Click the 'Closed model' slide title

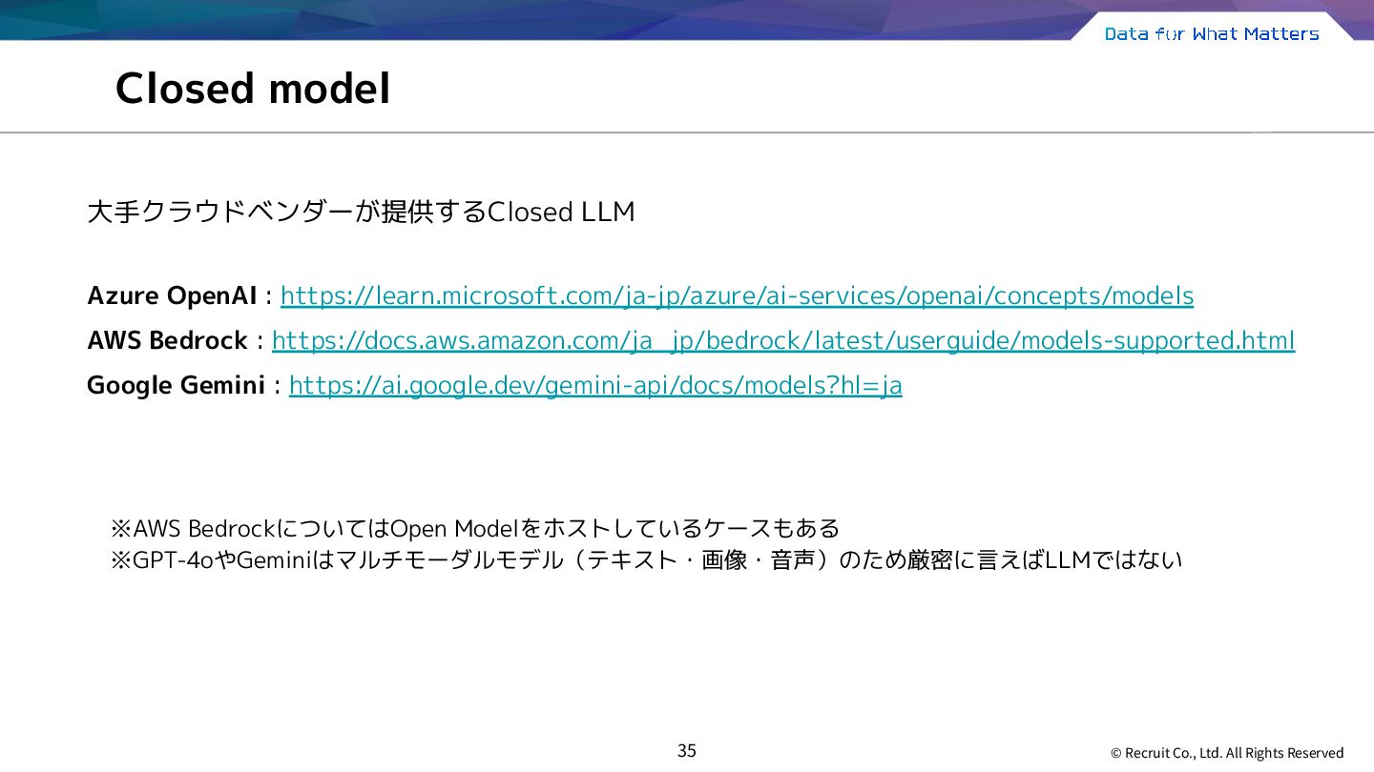click(x=253, y=89)
